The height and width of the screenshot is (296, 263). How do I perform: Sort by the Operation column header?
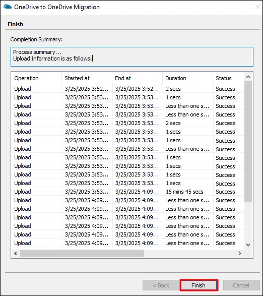[x=37, y=78]
